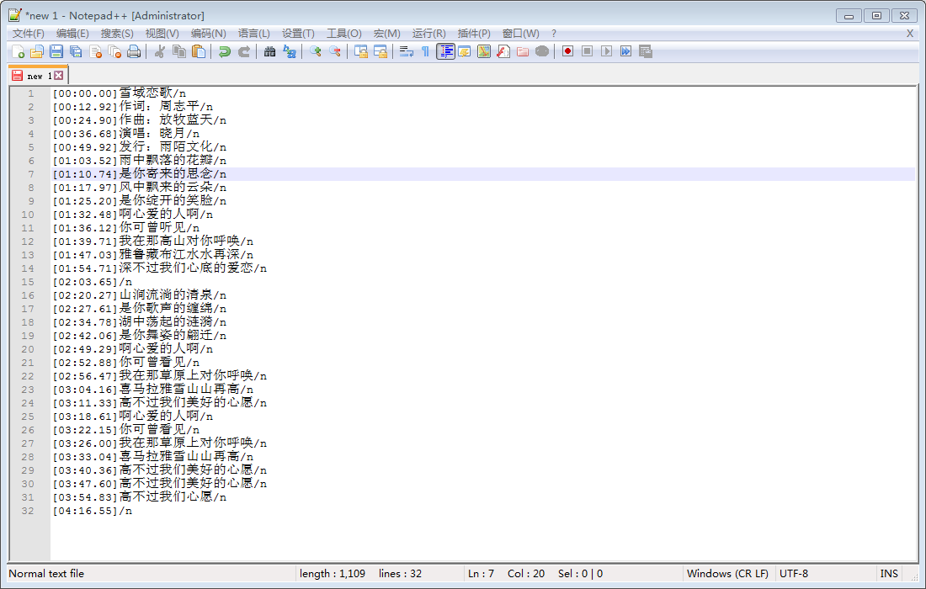Save the current file using the toolbar

tap(56, 52)
